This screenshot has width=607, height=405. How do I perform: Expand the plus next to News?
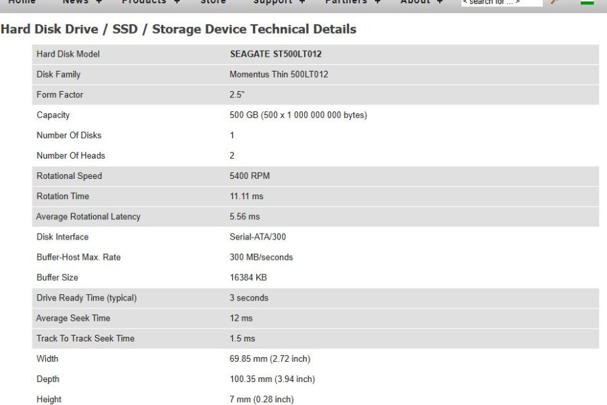99,1
